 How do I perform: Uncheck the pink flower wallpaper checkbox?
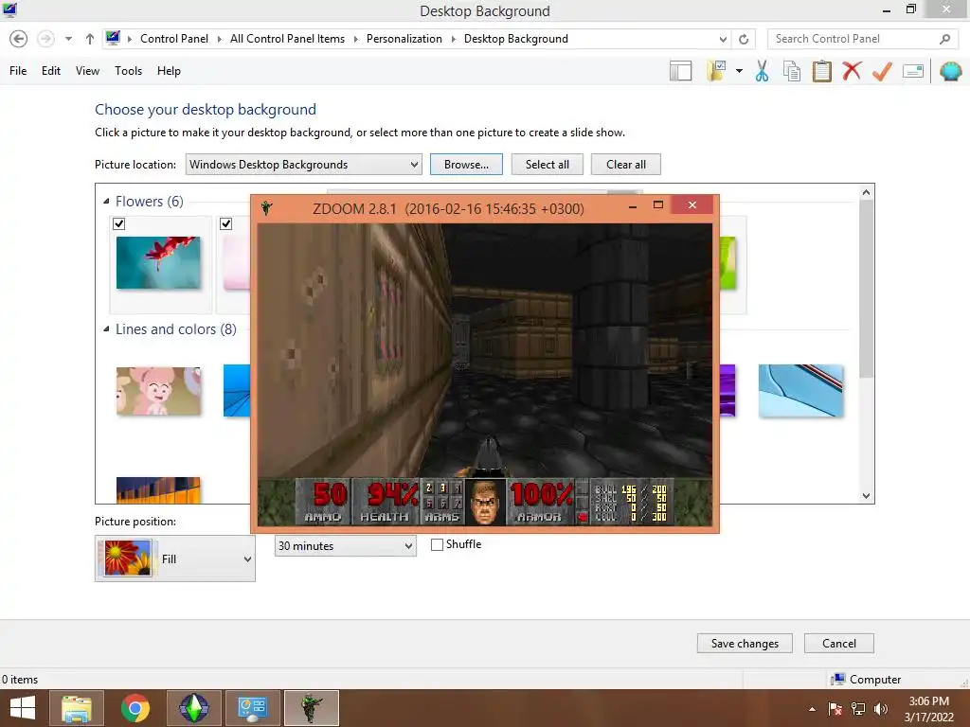226,223
